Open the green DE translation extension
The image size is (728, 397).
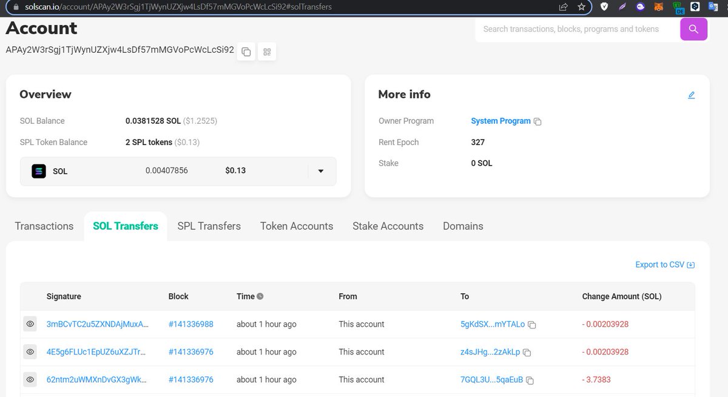[x=678, y=7]
